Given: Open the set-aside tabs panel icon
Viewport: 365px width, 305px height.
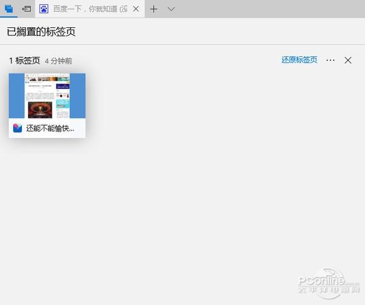Looking at the screenshot, I should 9,9.
